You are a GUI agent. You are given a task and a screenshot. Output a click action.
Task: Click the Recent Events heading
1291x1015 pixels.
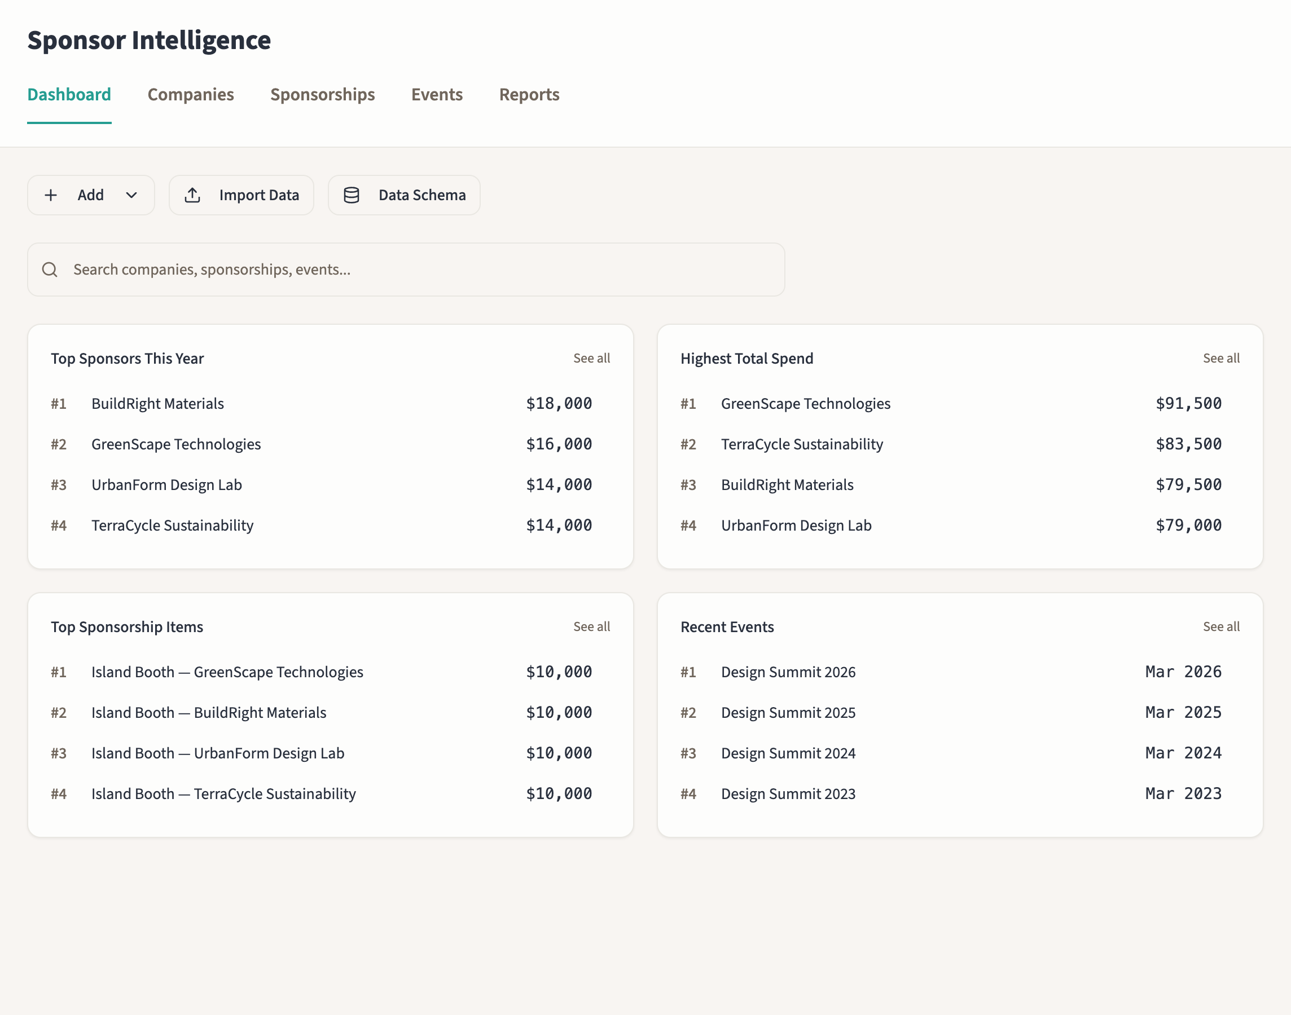point(727,627)
